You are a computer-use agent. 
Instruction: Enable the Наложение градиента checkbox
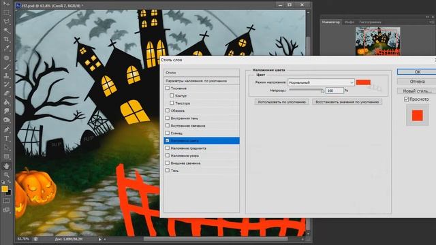(x=168, y=148)
